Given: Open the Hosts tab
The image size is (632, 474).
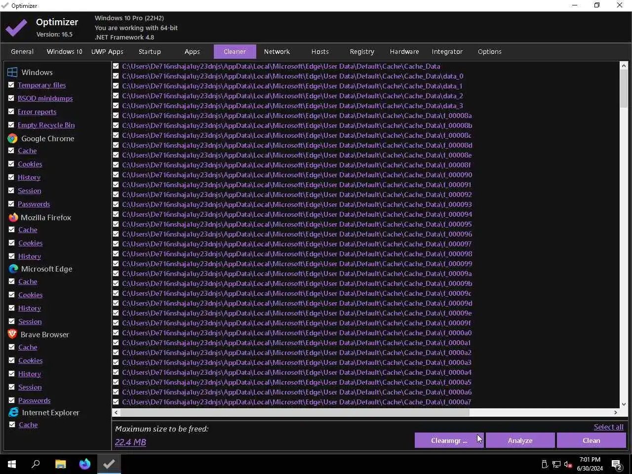Looking at the screenshot, I should 320,51.
